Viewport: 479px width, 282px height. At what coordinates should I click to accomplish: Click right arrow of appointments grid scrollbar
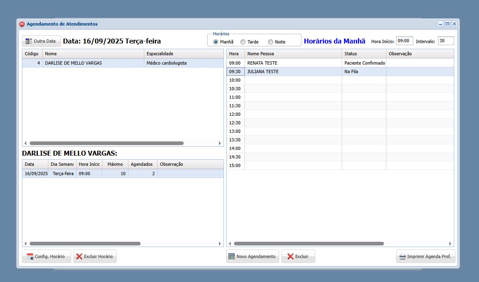pos(450,244)
